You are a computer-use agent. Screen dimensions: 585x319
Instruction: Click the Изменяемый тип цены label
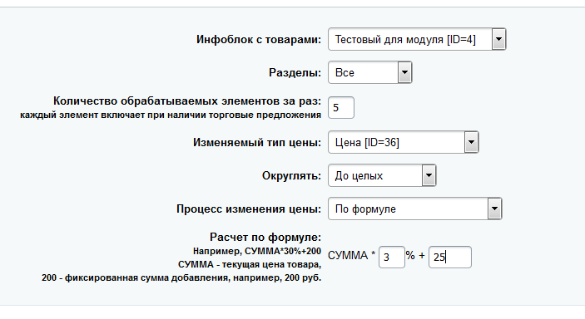coord(257,143)
